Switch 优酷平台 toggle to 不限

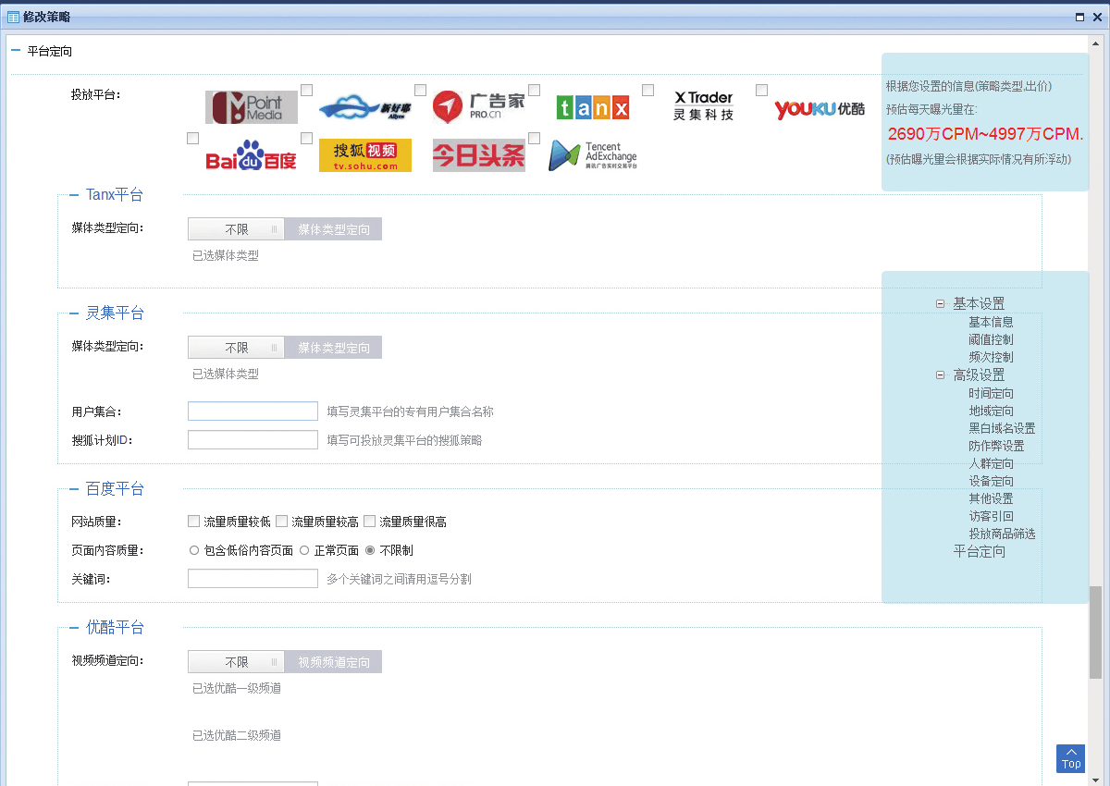click(x=237, y=662)
